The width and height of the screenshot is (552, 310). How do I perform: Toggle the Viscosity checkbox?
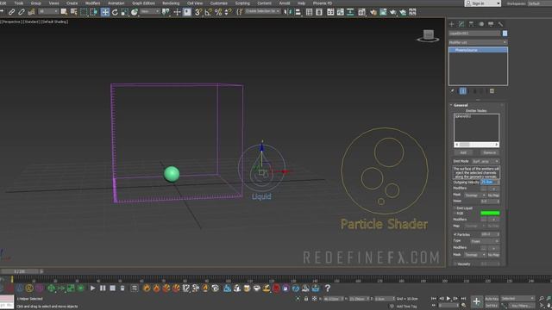point(455,263)
